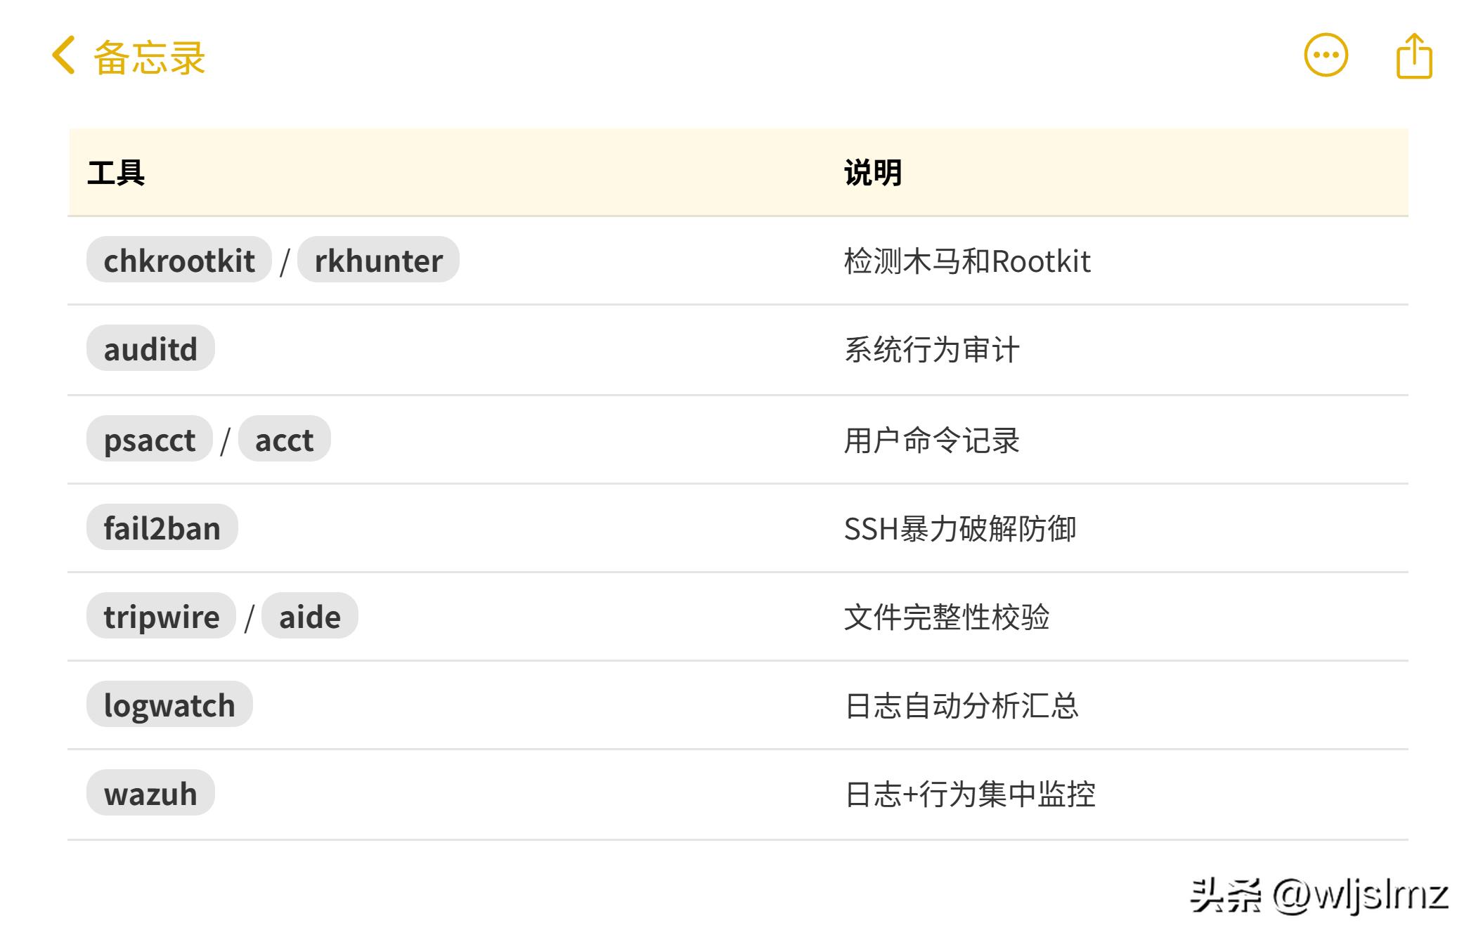Open the ellipsis dropdown for note actions
Screen dimensions: 1476x942
(x=1327, y=56)
